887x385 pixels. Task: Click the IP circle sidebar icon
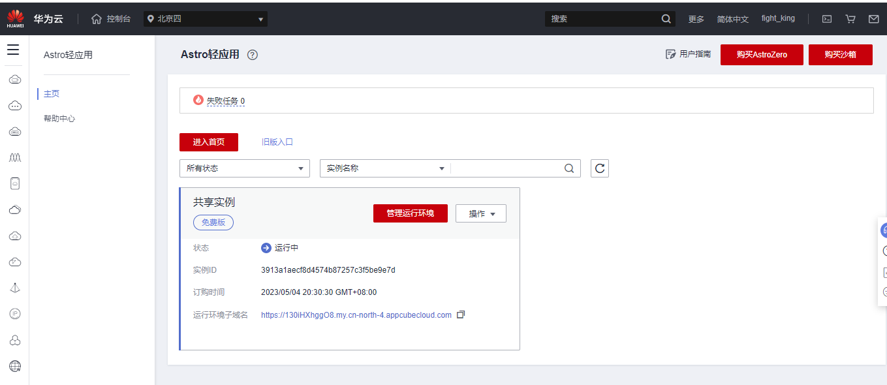pos(15,314)
